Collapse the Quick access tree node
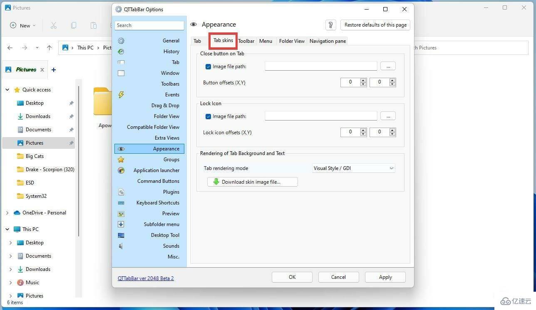 click(7, 90)
